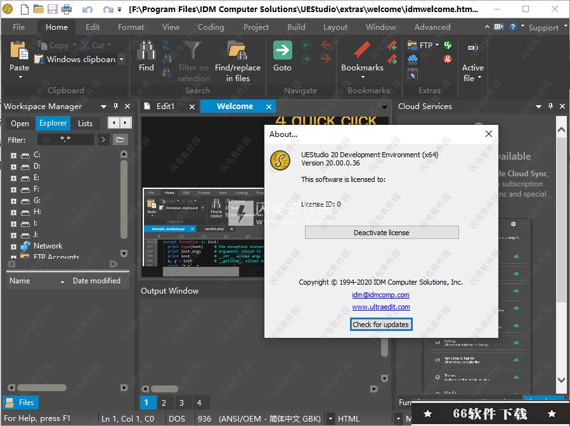This screenshot has height=426, width=570.
Task: Click the Filter input field
Action: (x=66, y=139)
